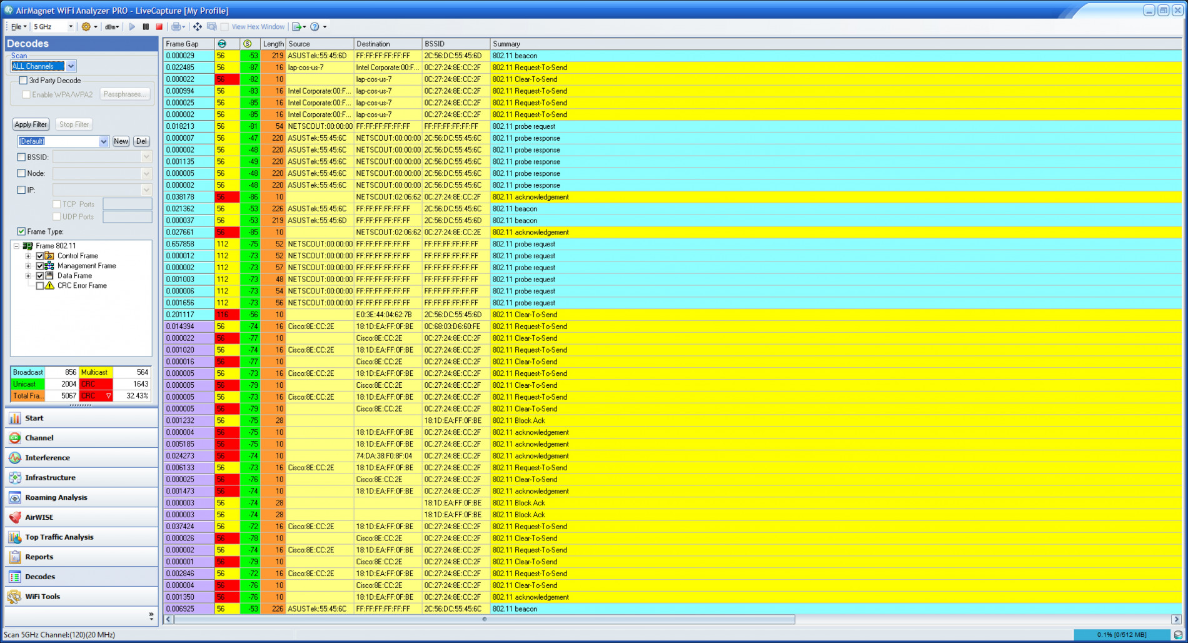Expand the Management Frame tree node
Screen dimensions: 1188x643
coord(28,266)
